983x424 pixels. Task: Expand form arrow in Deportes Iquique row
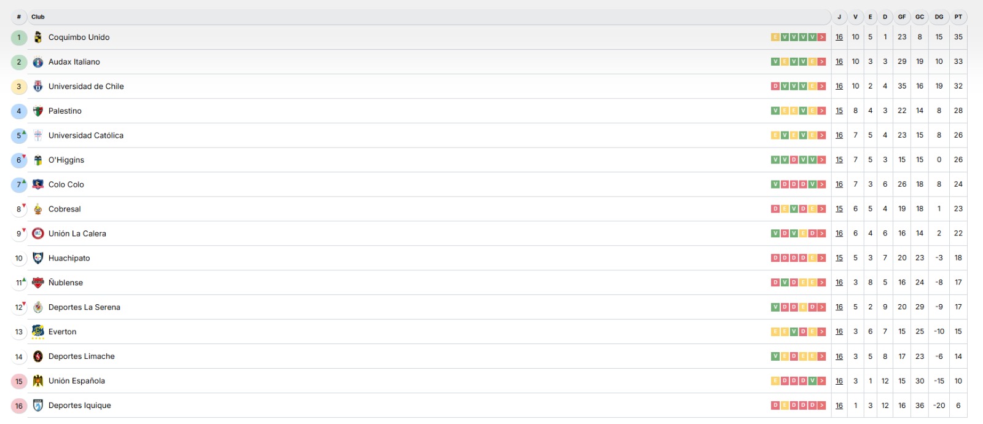822,406
